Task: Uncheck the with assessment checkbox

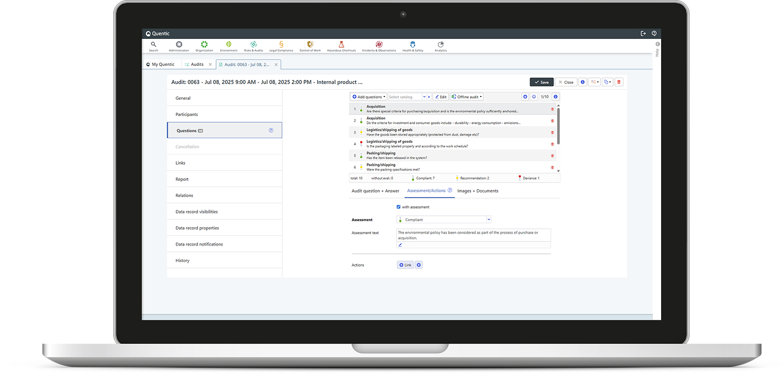Action: [x=399, y=207]
